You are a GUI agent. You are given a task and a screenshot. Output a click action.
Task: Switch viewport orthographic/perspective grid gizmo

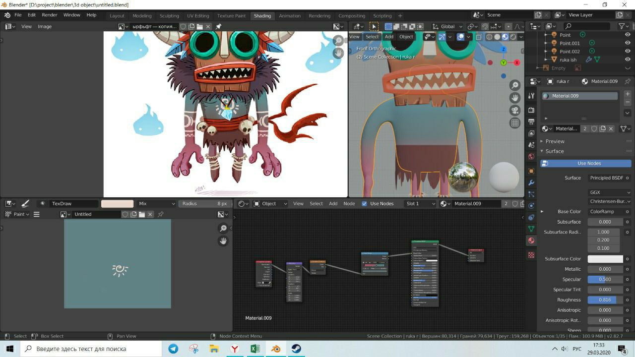515,123
